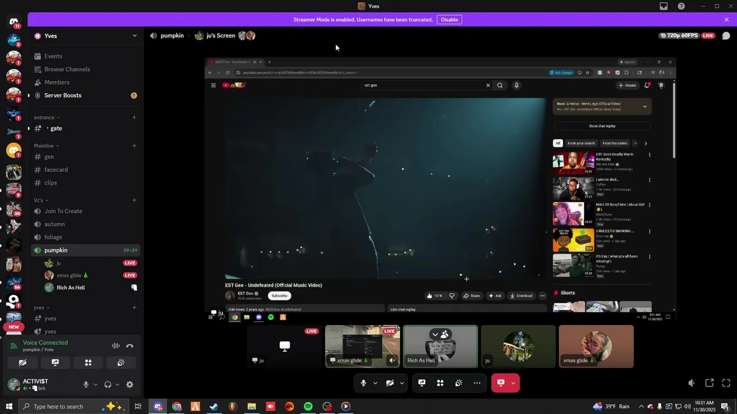Open chat bubble at top right
This screenshot has width=737, height=414.
726,36
